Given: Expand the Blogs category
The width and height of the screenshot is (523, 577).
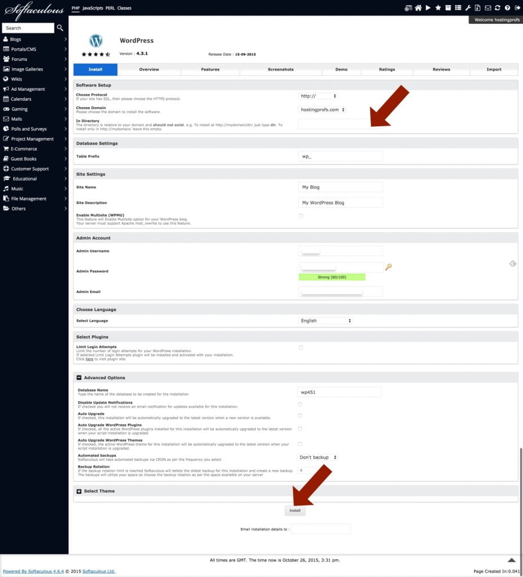Looking at the screenshot, I should click(x=34, y=39).
